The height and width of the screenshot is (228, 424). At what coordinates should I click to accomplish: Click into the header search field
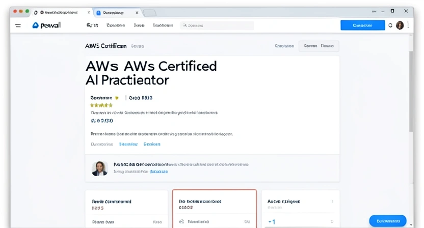pyautogui.click(x=217, y=25)
